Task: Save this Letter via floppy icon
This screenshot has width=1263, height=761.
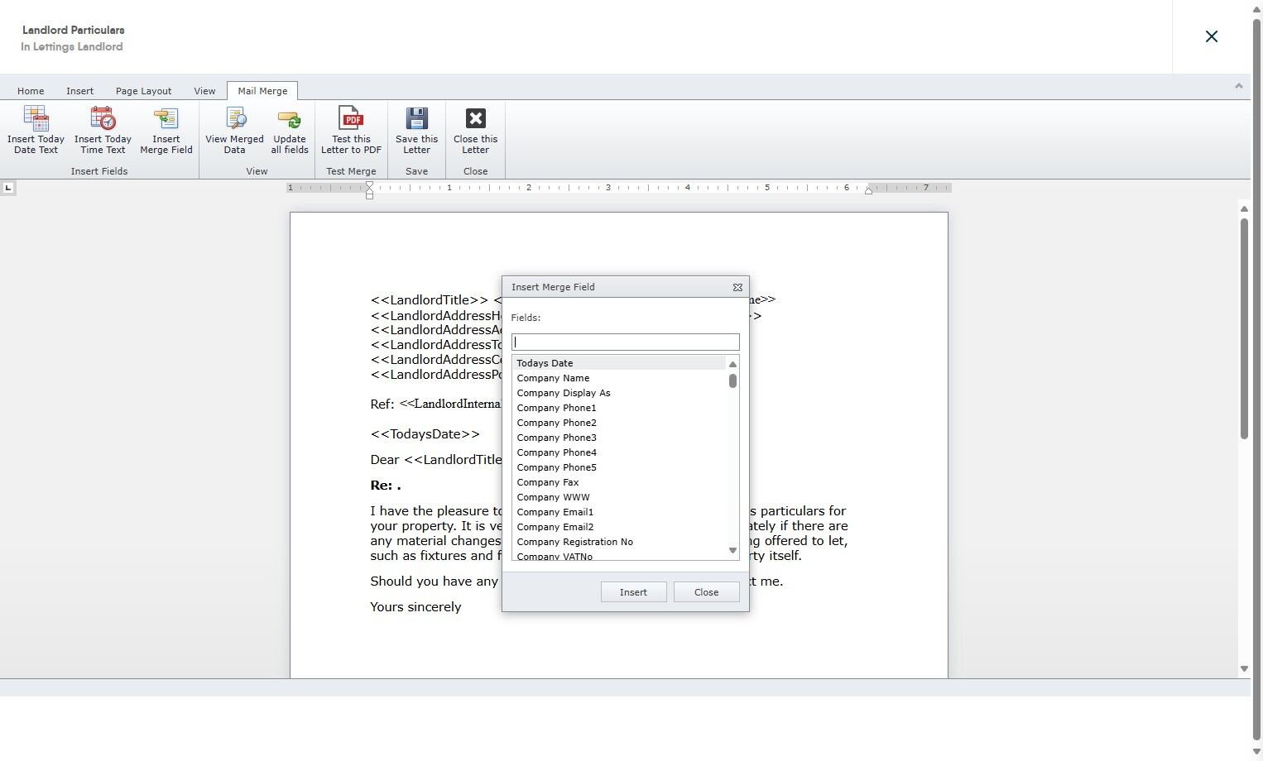Action: pos(416,119)
